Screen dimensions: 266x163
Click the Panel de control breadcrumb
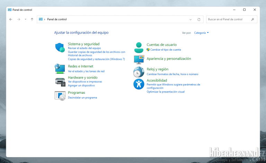pyautogui.click(x=57, y=19)
